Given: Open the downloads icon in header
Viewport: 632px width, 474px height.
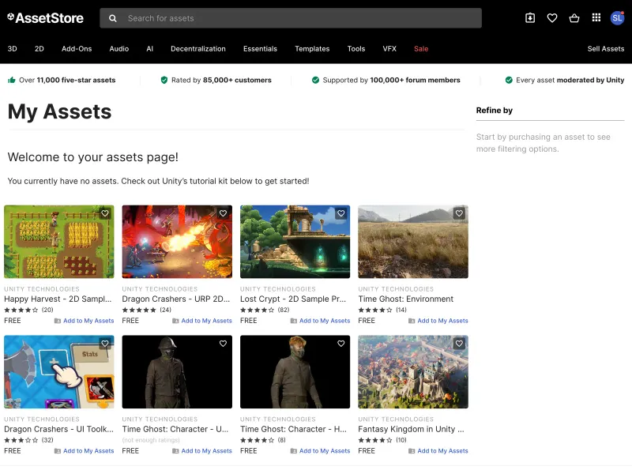Looking at the screenshot, I should (x=530, y=17).
